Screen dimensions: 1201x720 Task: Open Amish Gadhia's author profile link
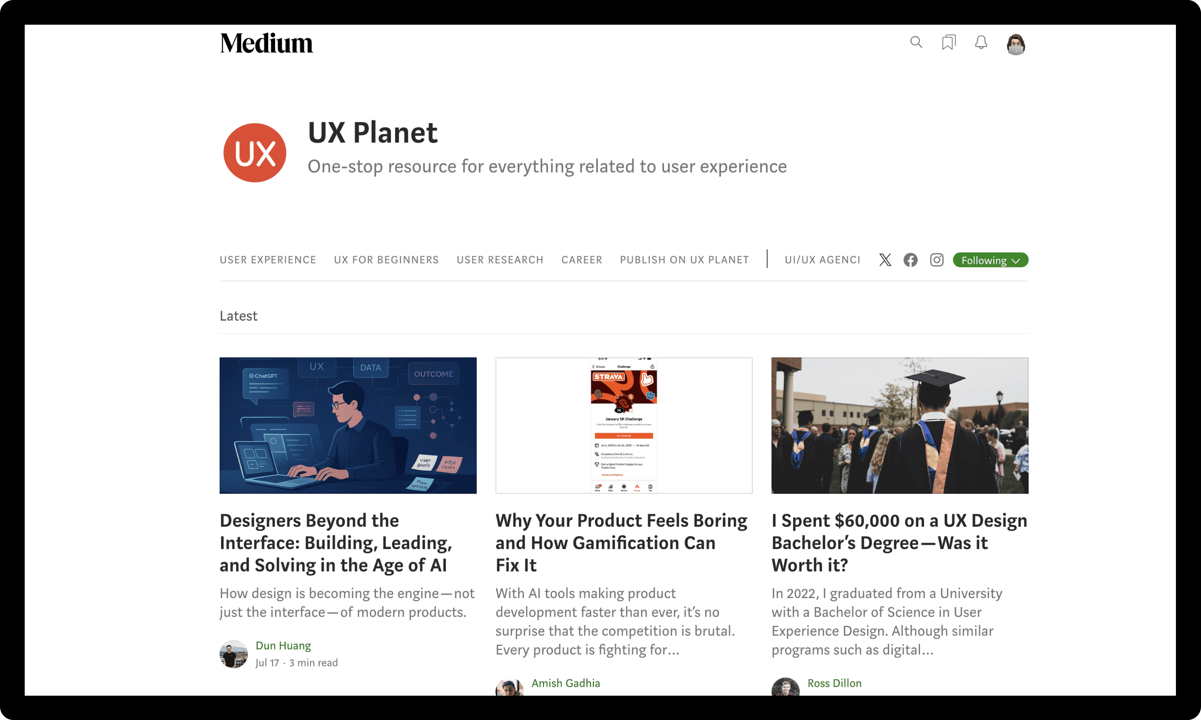566,683
